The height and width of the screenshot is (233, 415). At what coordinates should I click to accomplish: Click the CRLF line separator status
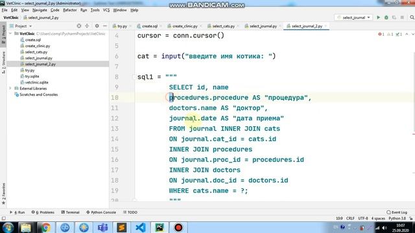350,219
